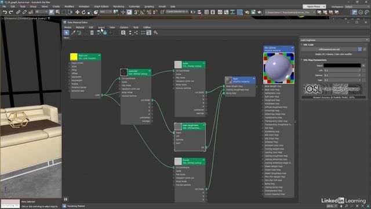Open the selection filter dropdown in main toolbar
The image size is (371, 209).
(41, 12)
